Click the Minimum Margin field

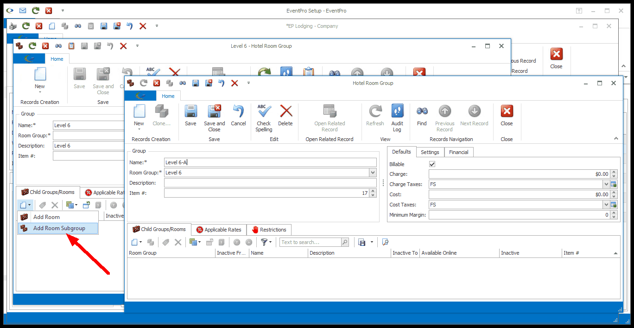tap(519, 215)
